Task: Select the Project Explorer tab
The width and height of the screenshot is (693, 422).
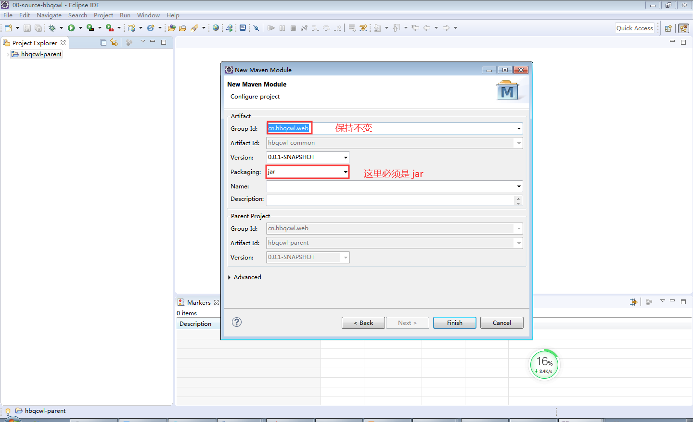Action: tap(35, 43)
